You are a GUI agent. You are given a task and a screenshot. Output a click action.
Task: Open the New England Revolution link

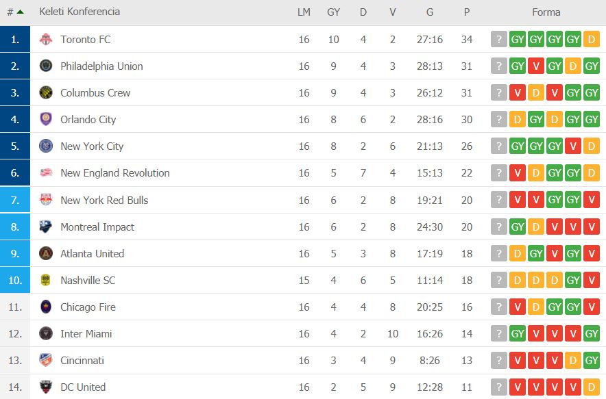click(114, 173)
